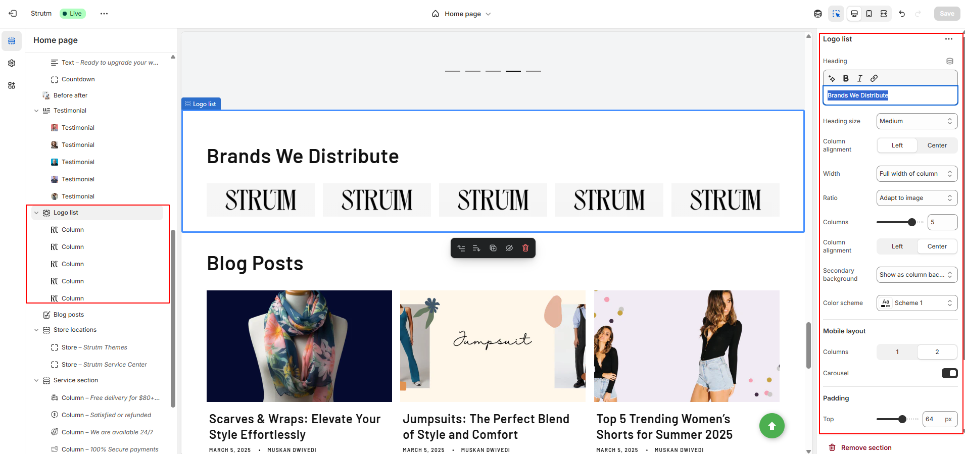Move section up using floating toolbar

[461, 248]
